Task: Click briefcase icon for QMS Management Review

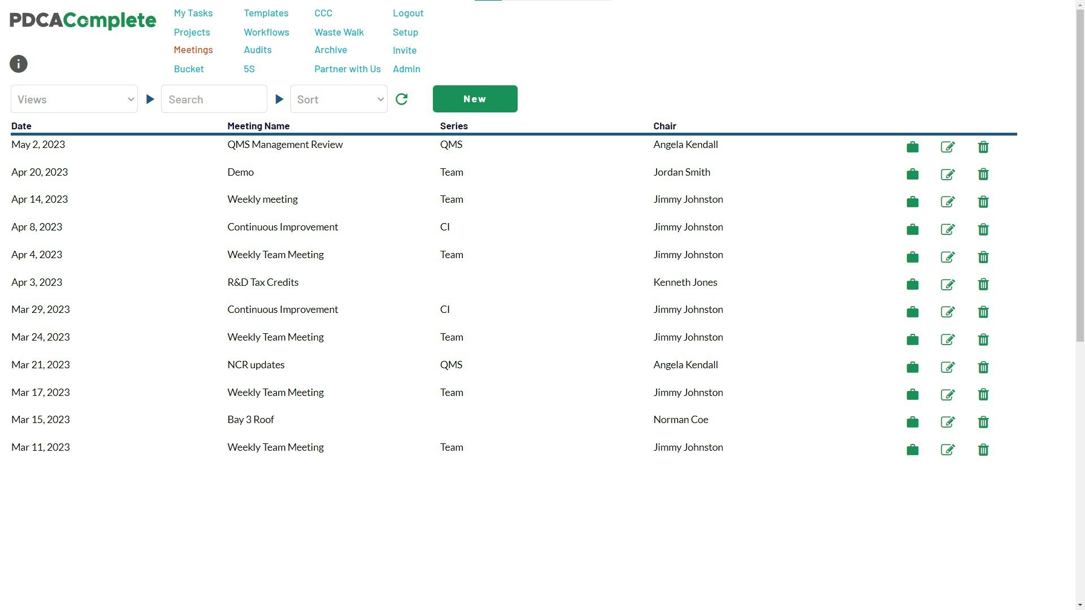Action: point(912,147)
